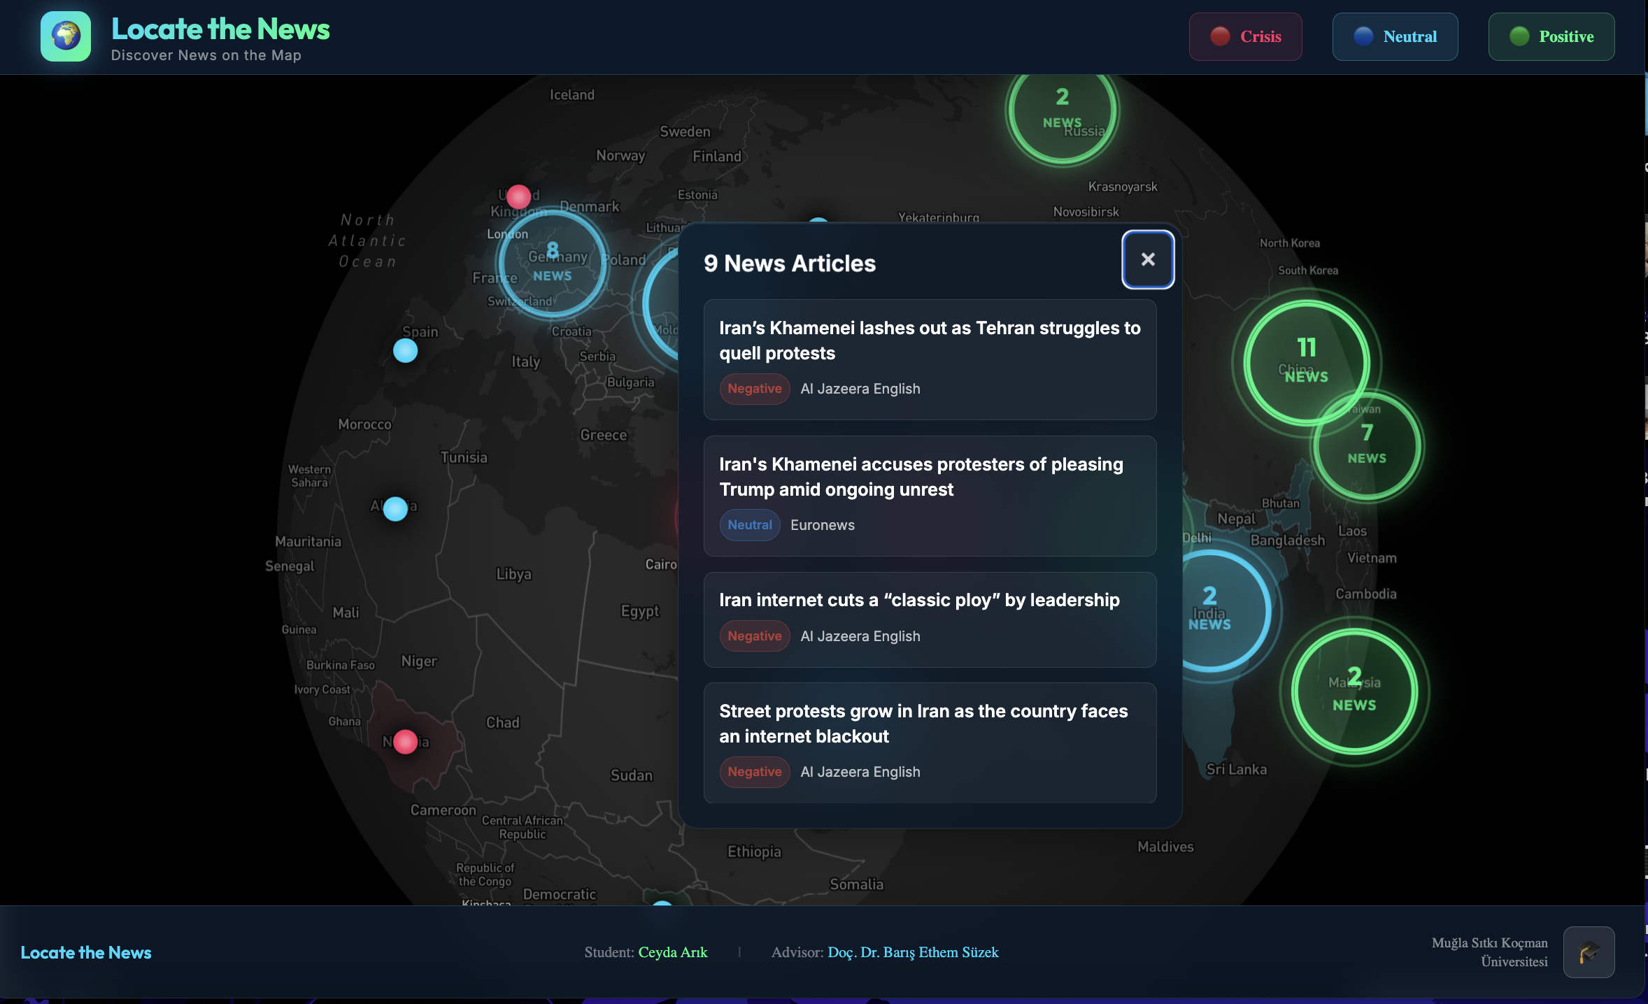Image resolution: width=1648 pixels, height=1004 pixels.
Task: Click the red crisis marker over United Kingdom
Action: (x=518, y=196)
